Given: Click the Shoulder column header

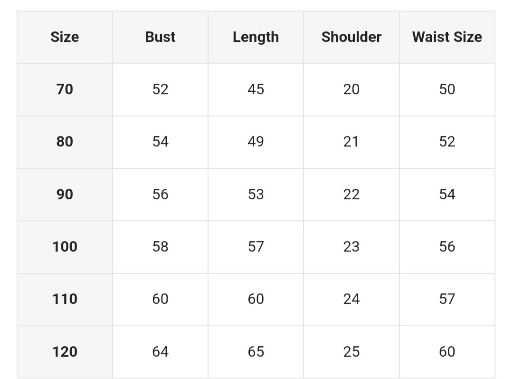Looking at the screenshot, I should tap(351, 37).
